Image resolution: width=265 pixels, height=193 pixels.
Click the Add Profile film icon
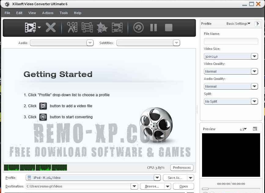pyautogui.click(x=117, y=28)
